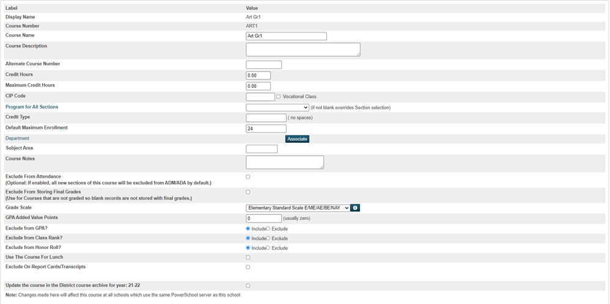
Task: Enable Use The Course For Lunch
Action: pos(248,258)
